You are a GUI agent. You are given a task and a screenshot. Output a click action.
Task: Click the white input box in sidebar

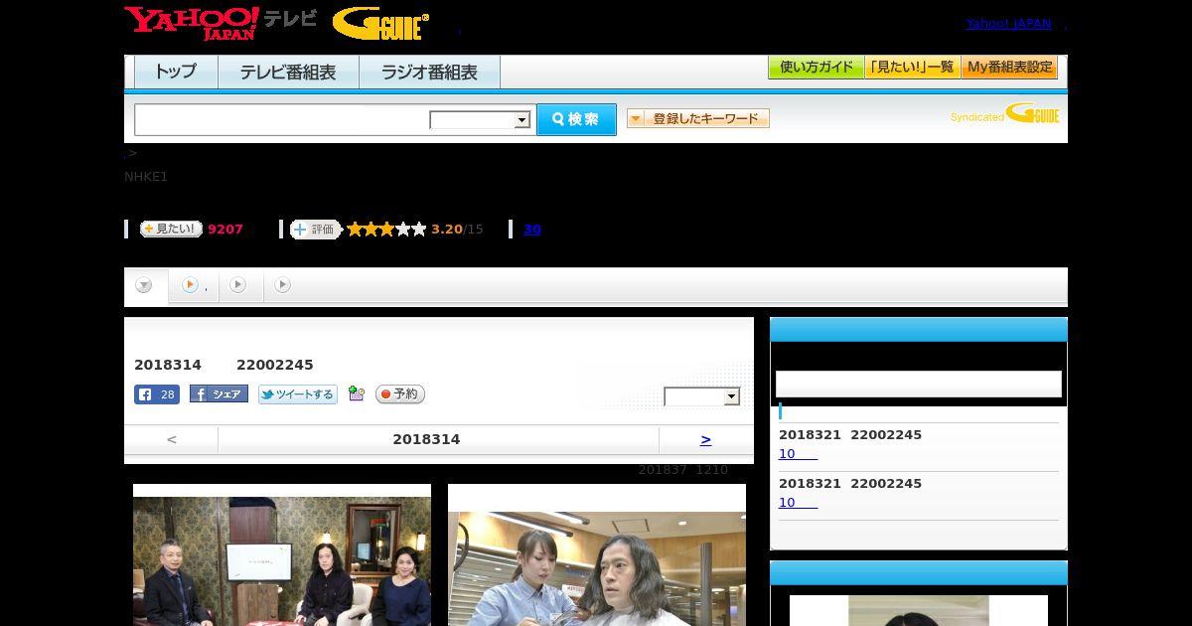919,385
